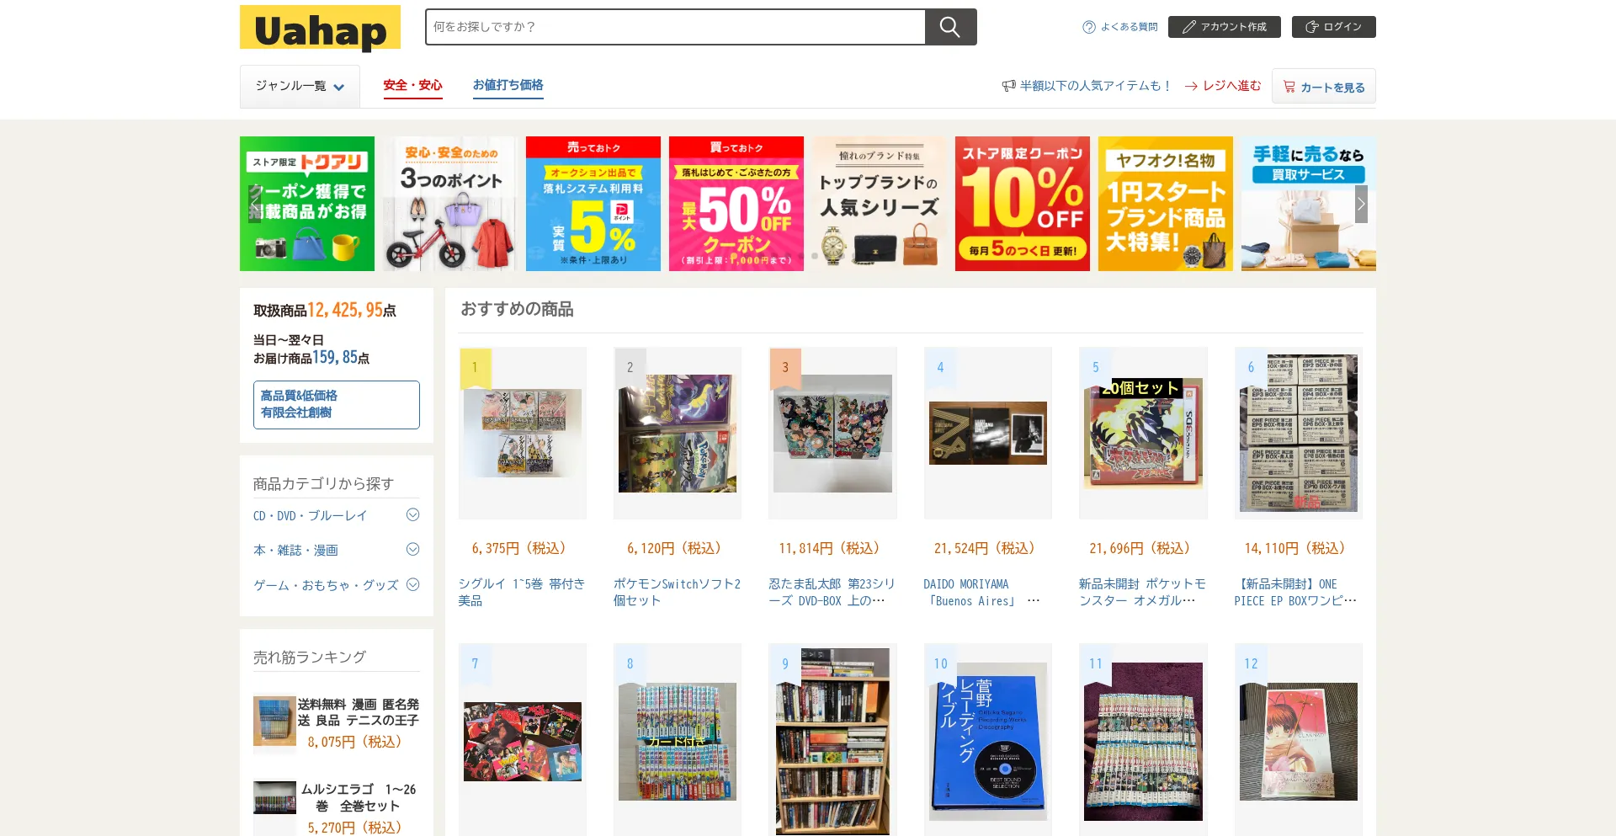The image size is (1616, 836).
Task: Open the ポケモンSwitchソフト product thumbnail
Action: click(677, 434)
